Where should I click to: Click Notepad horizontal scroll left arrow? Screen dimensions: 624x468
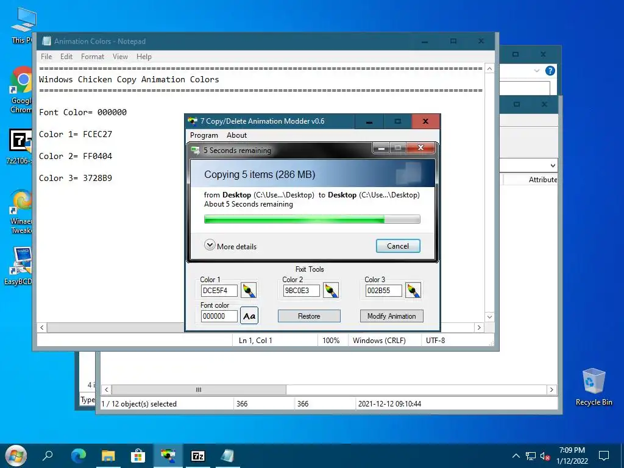coord(42,327)
